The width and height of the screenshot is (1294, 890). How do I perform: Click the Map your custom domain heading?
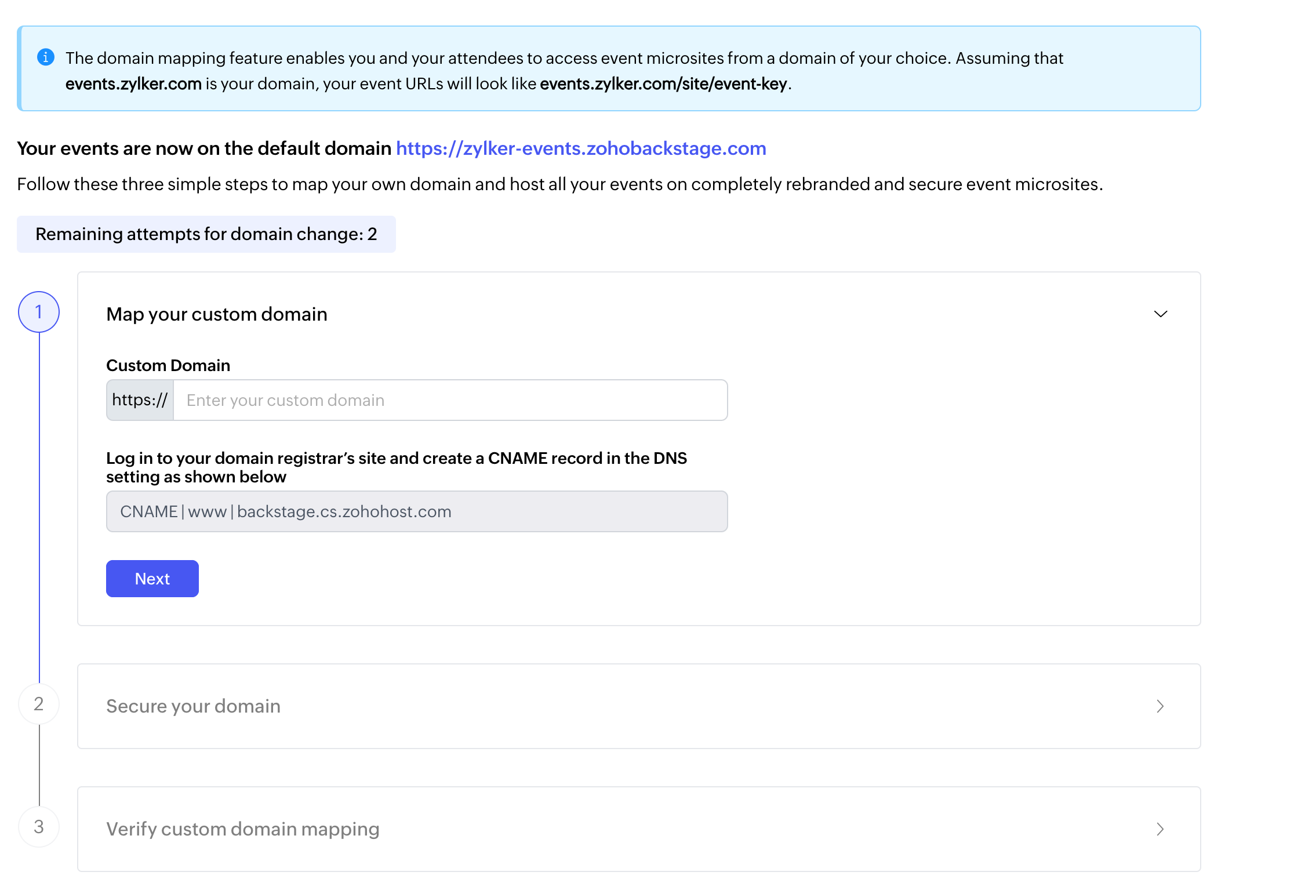pyautogui.click(x=217, y=314)
